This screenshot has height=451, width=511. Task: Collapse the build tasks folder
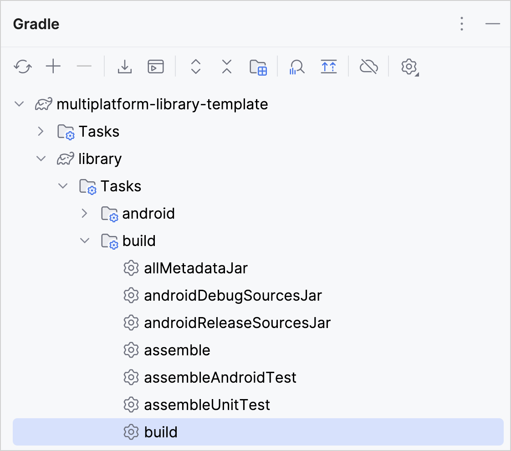pos(84,241)
